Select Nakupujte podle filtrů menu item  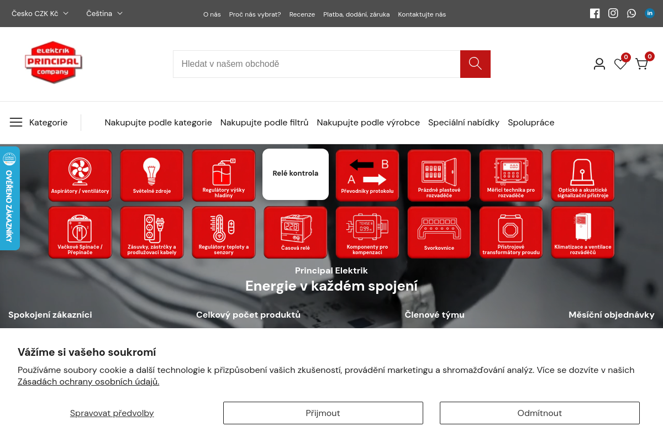click(265, 123)
